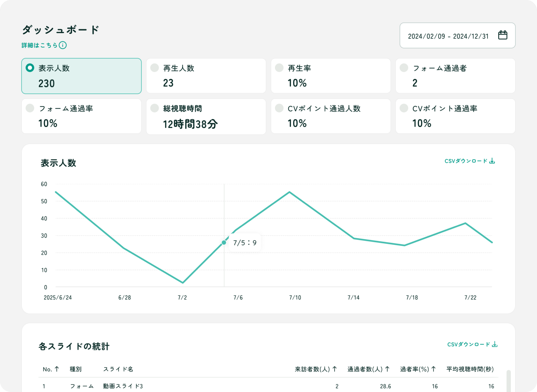
Task: Click the 7/5 data point on chart
Action: coord(224,243)
